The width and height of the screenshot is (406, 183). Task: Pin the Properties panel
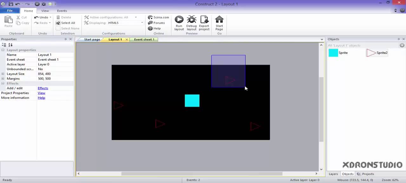pyautogui.click(x=66, y=39)
